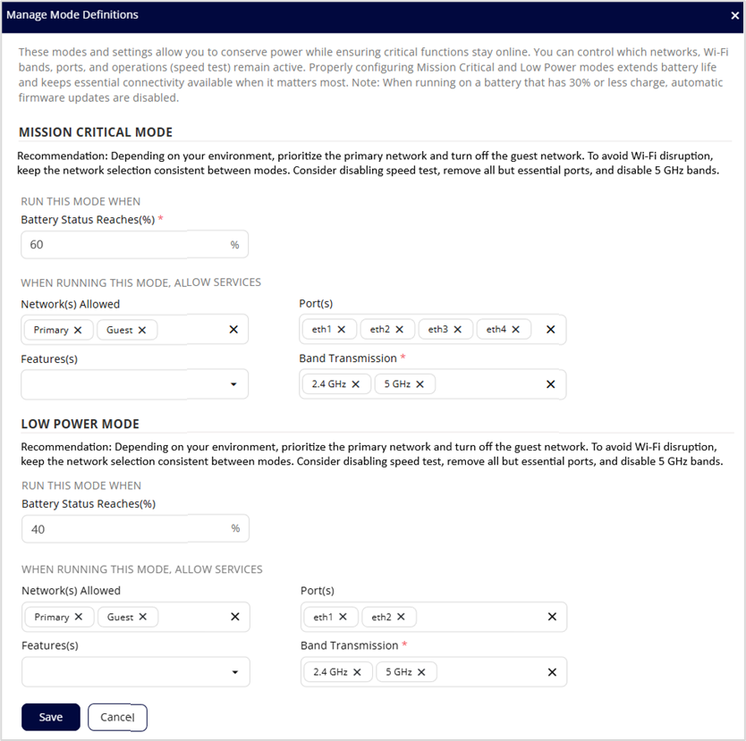The width and height of the screenshot is (746, 741).
Task: Edit Mission Critical battery percentage field
Action: (123, 244)
